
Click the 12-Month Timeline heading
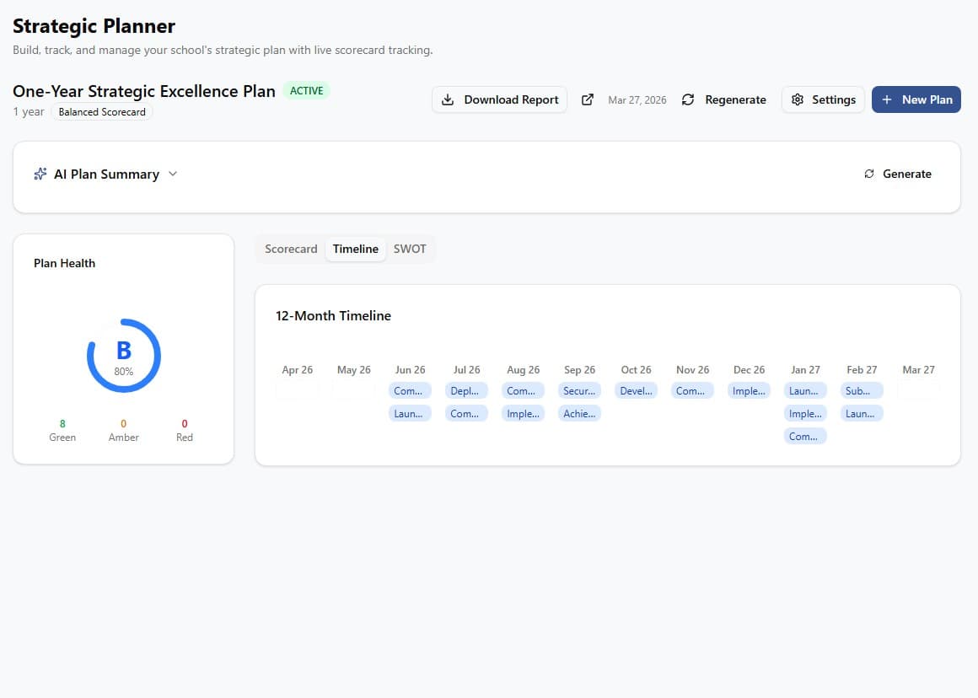[x=333, y=315]
